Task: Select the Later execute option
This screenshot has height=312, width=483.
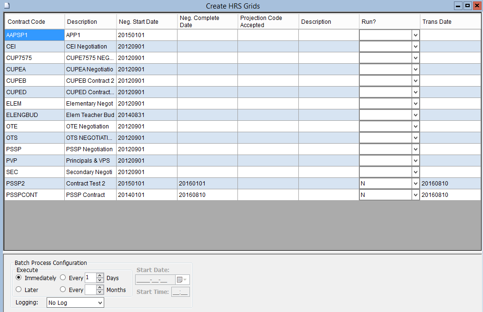Action: coord(19,290)
